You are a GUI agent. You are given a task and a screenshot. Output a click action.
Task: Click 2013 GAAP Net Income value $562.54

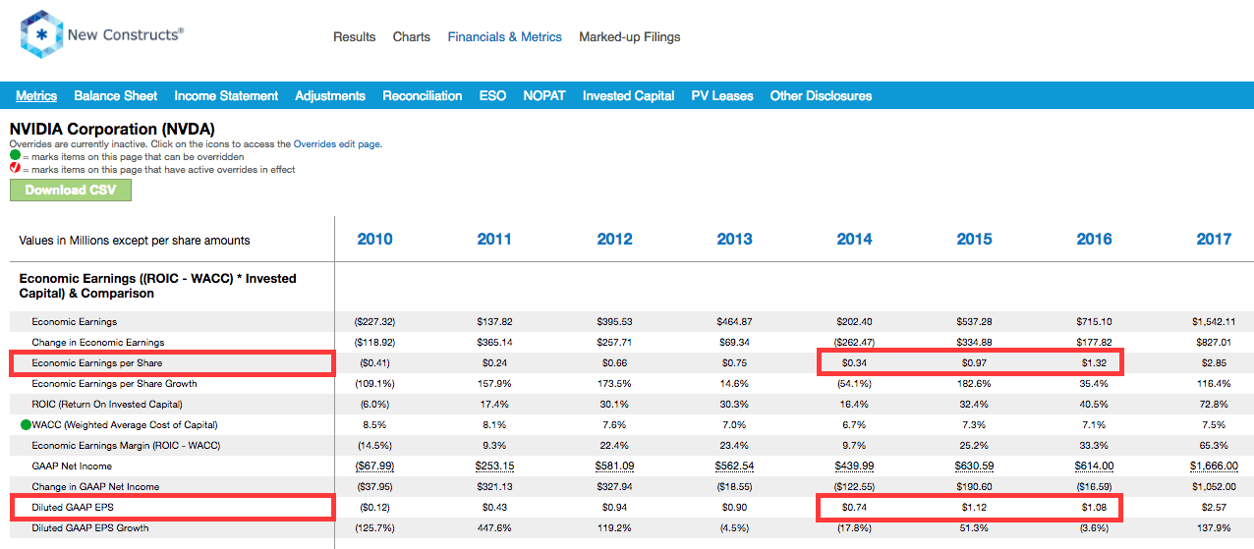(734, 467)
